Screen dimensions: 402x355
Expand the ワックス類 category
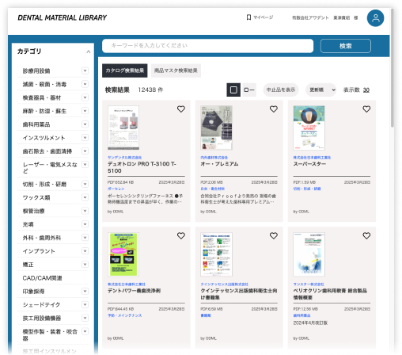point(85,197)
